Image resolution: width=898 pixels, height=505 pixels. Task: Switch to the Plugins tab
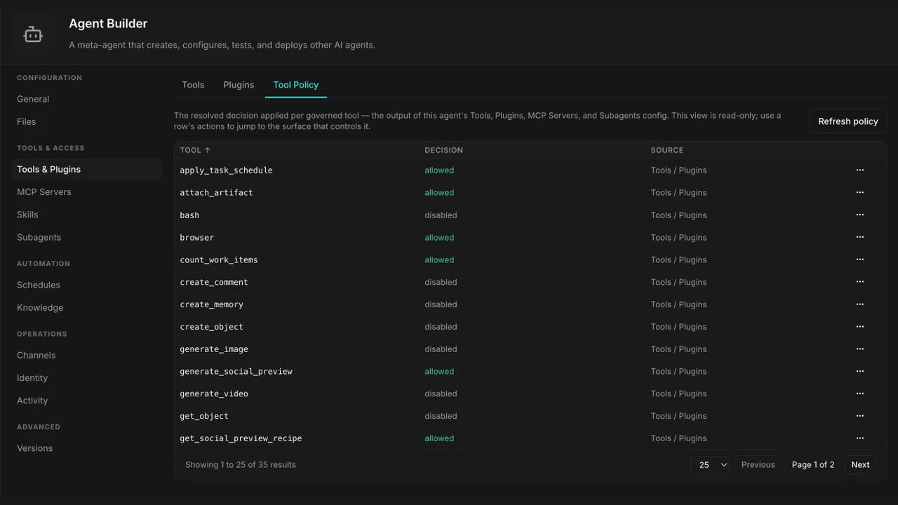[239, 85]
